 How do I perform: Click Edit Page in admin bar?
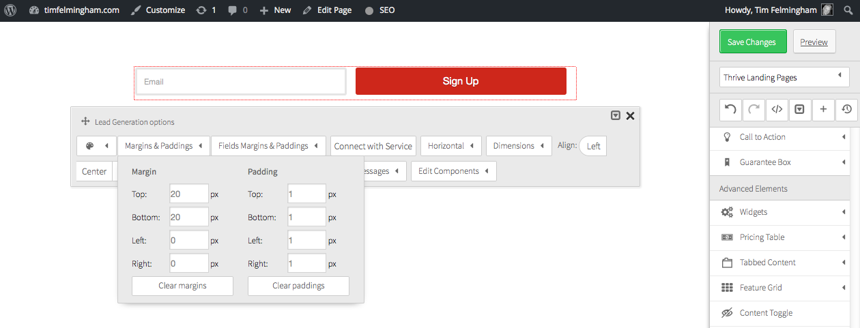pyautogui.click(x=327, y=10)
